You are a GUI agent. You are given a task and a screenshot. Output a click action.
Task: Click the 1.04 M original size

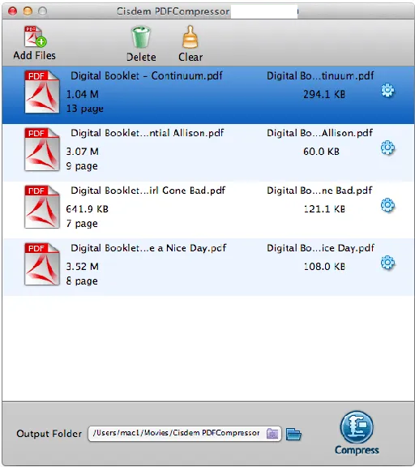pyautogui.click(x=82, y=94)
